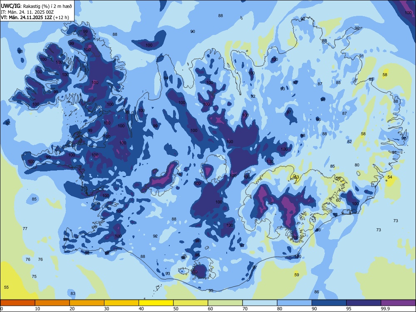Image resolution: width=416 pixels, height=312 pixels.
Task: Pick the 60–70 pale green legend swatch
Action: [x=225, y=303]
